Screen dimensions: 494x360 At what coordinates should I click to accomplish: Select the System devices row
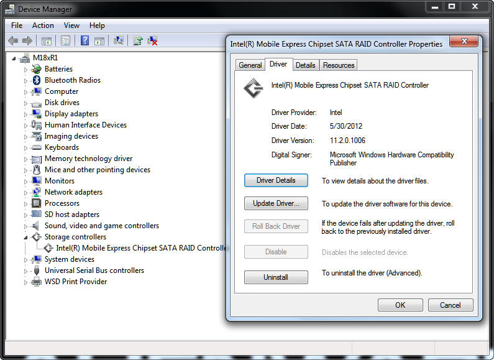click(x=70, y=259)
